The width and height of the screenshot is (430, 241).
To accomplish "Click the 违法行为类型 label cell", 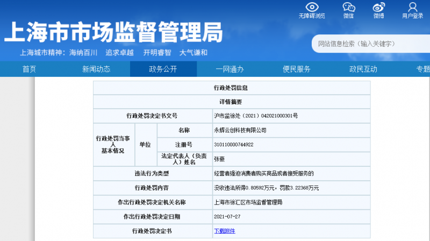I will (153, 173).
